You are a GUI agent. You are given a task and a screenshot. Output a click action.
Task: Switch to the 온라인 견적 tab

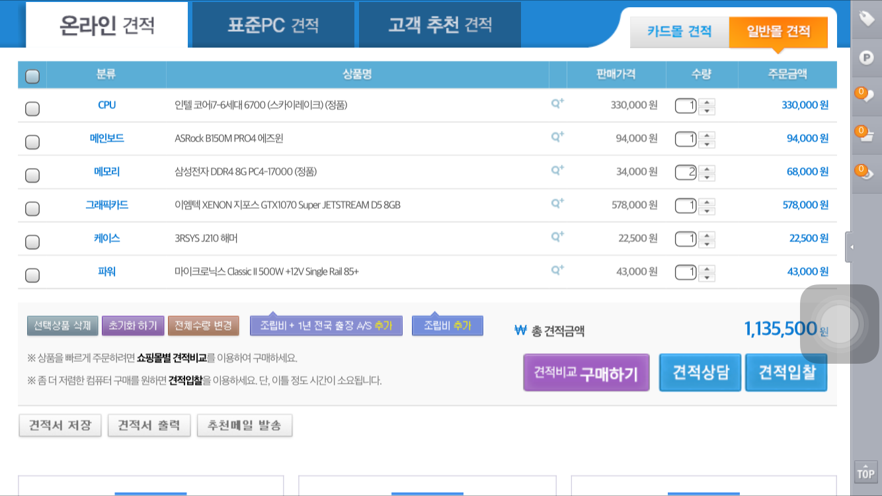tap(107, 25)
